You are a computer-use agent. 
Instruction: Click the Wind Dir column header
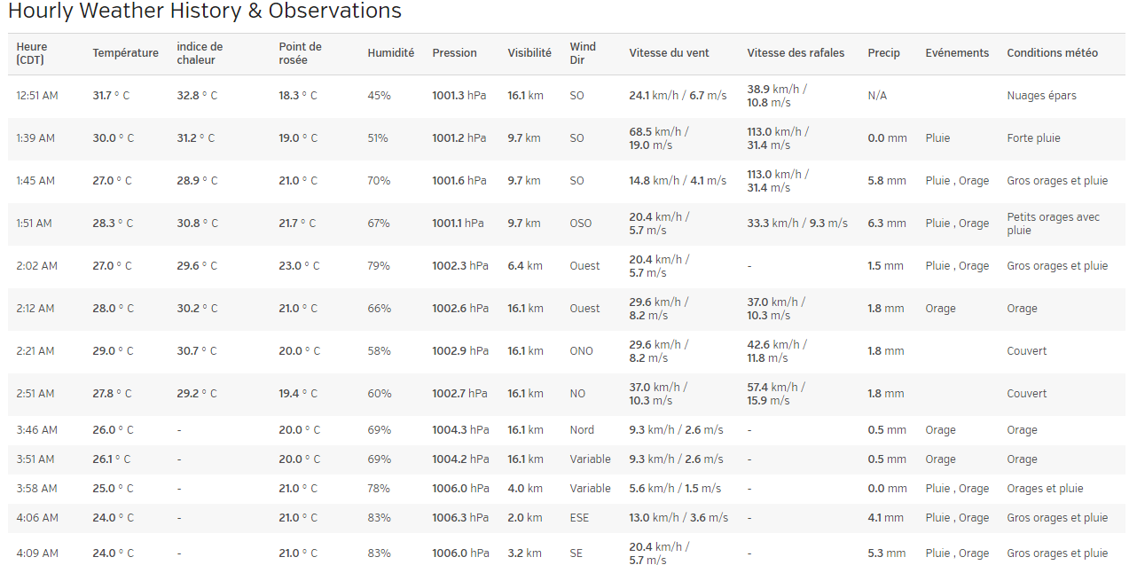click(x=583, y=53)
